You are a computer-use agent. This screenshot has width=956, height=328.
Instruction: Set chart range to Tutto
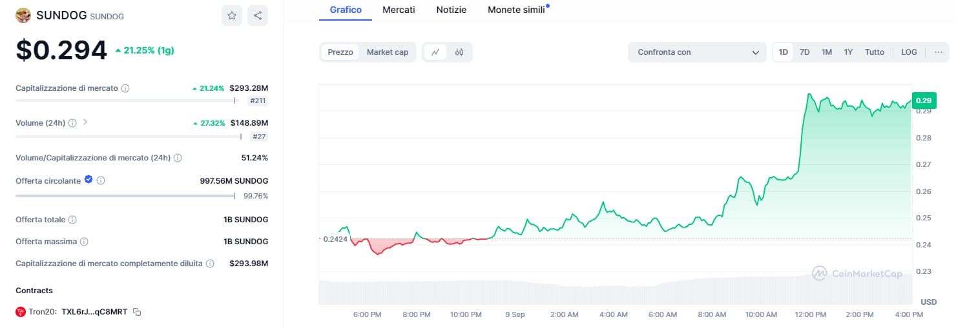point(875,52)
